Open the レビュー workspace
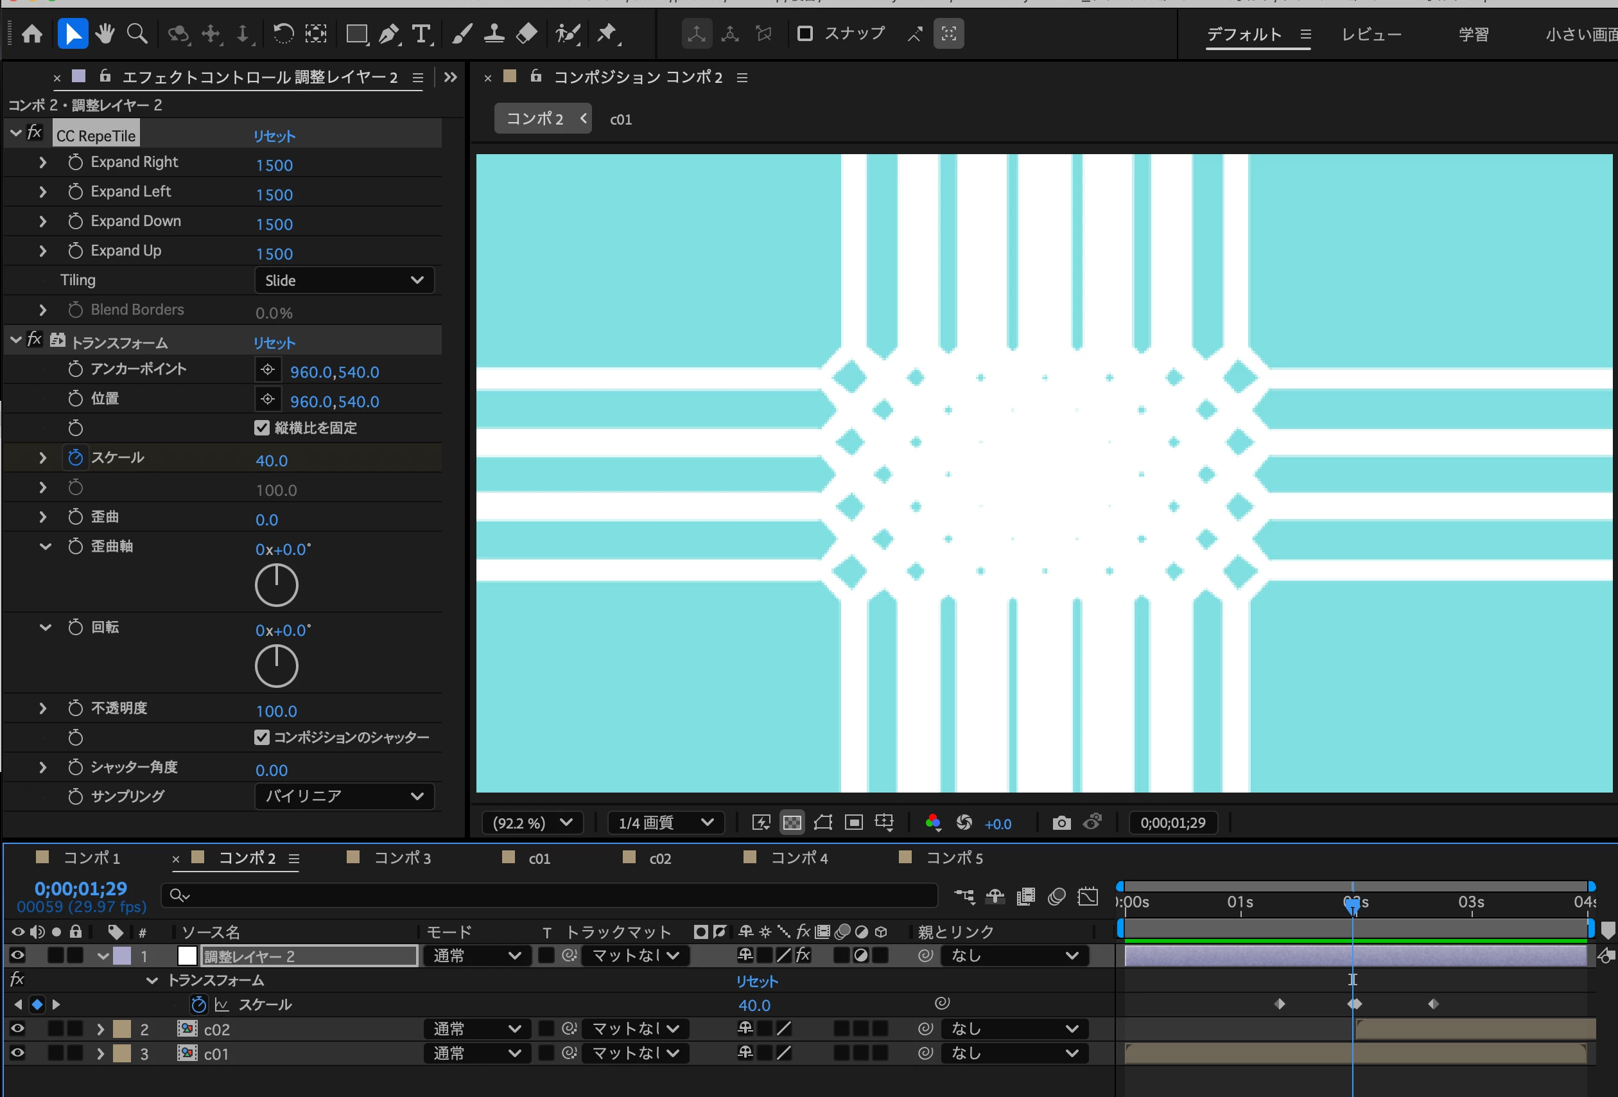This screenshot has width=1618, height=1097. point(1371,34)
